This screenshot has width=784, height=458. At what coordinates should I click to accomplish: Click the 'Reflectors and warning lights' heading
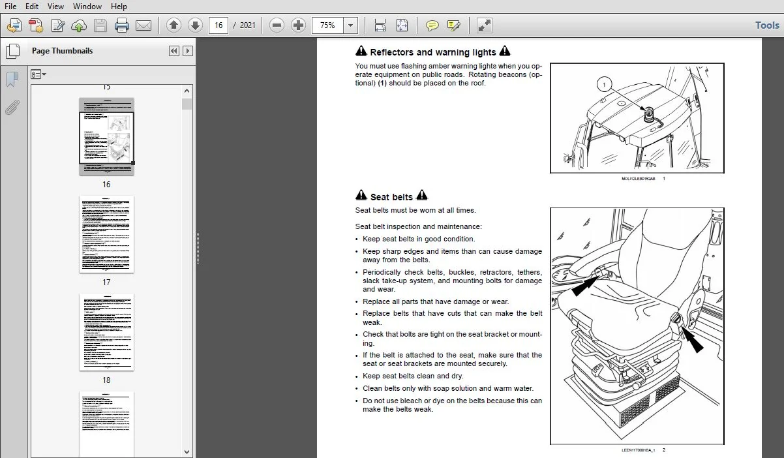click(433, 52)
